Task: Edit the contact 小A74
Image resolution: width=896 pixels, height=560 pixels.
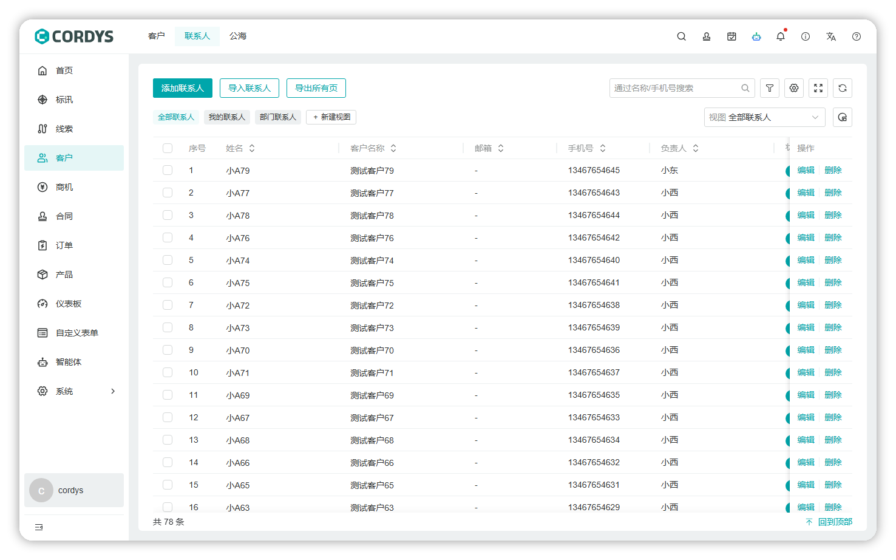Action: 806,260
